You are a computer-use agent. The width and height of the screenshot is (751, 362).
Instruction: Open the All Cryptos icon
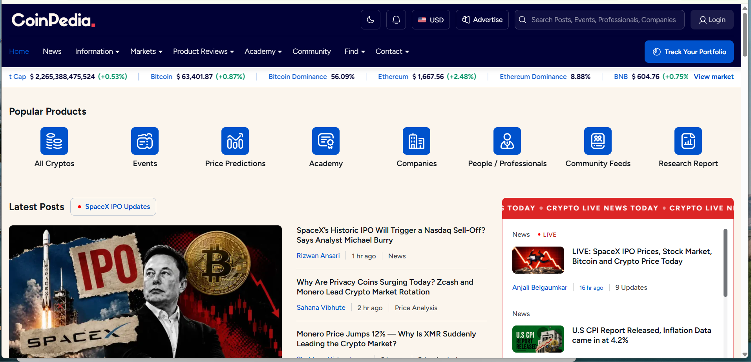(54, 141)
